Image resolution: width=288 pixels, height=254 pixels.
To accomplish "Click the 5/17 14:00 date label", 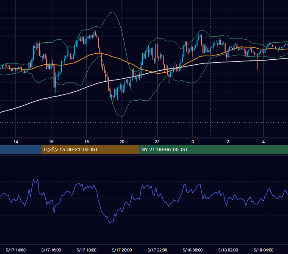I will [16, 250].
